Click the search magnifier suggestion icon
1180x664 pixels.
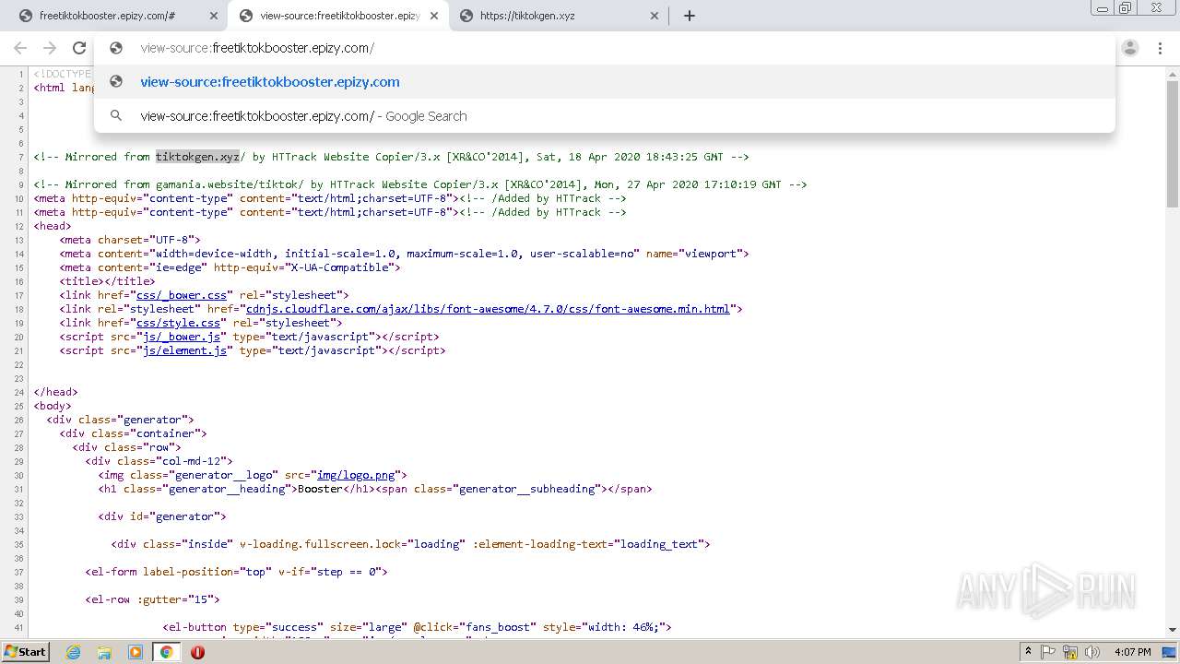(116, 116)
